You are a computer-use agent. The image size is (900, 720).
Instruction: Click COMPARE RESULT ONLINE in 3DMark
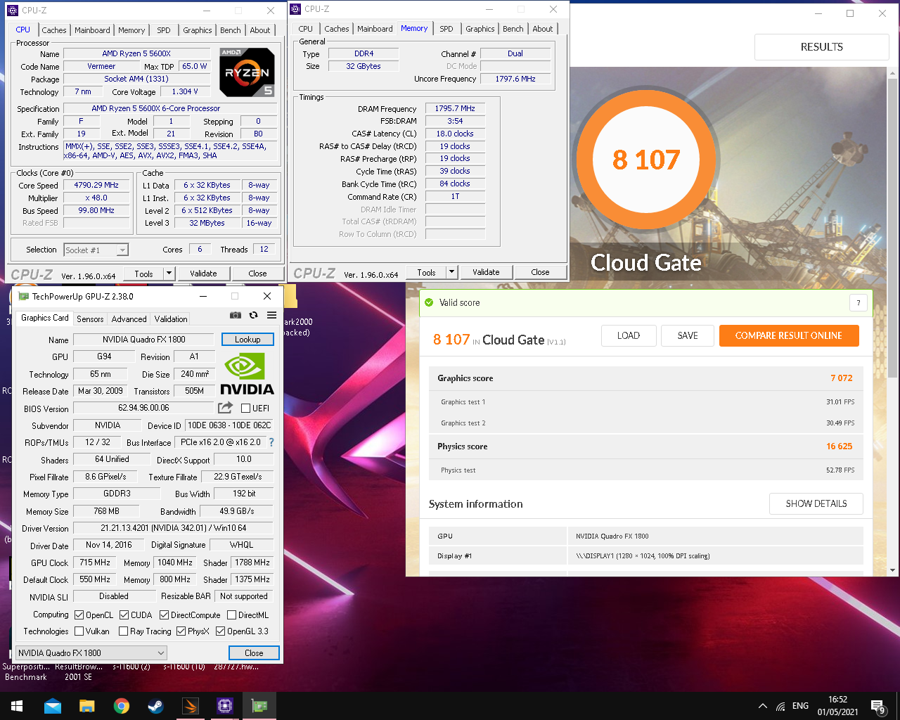(x=789, y=335)
